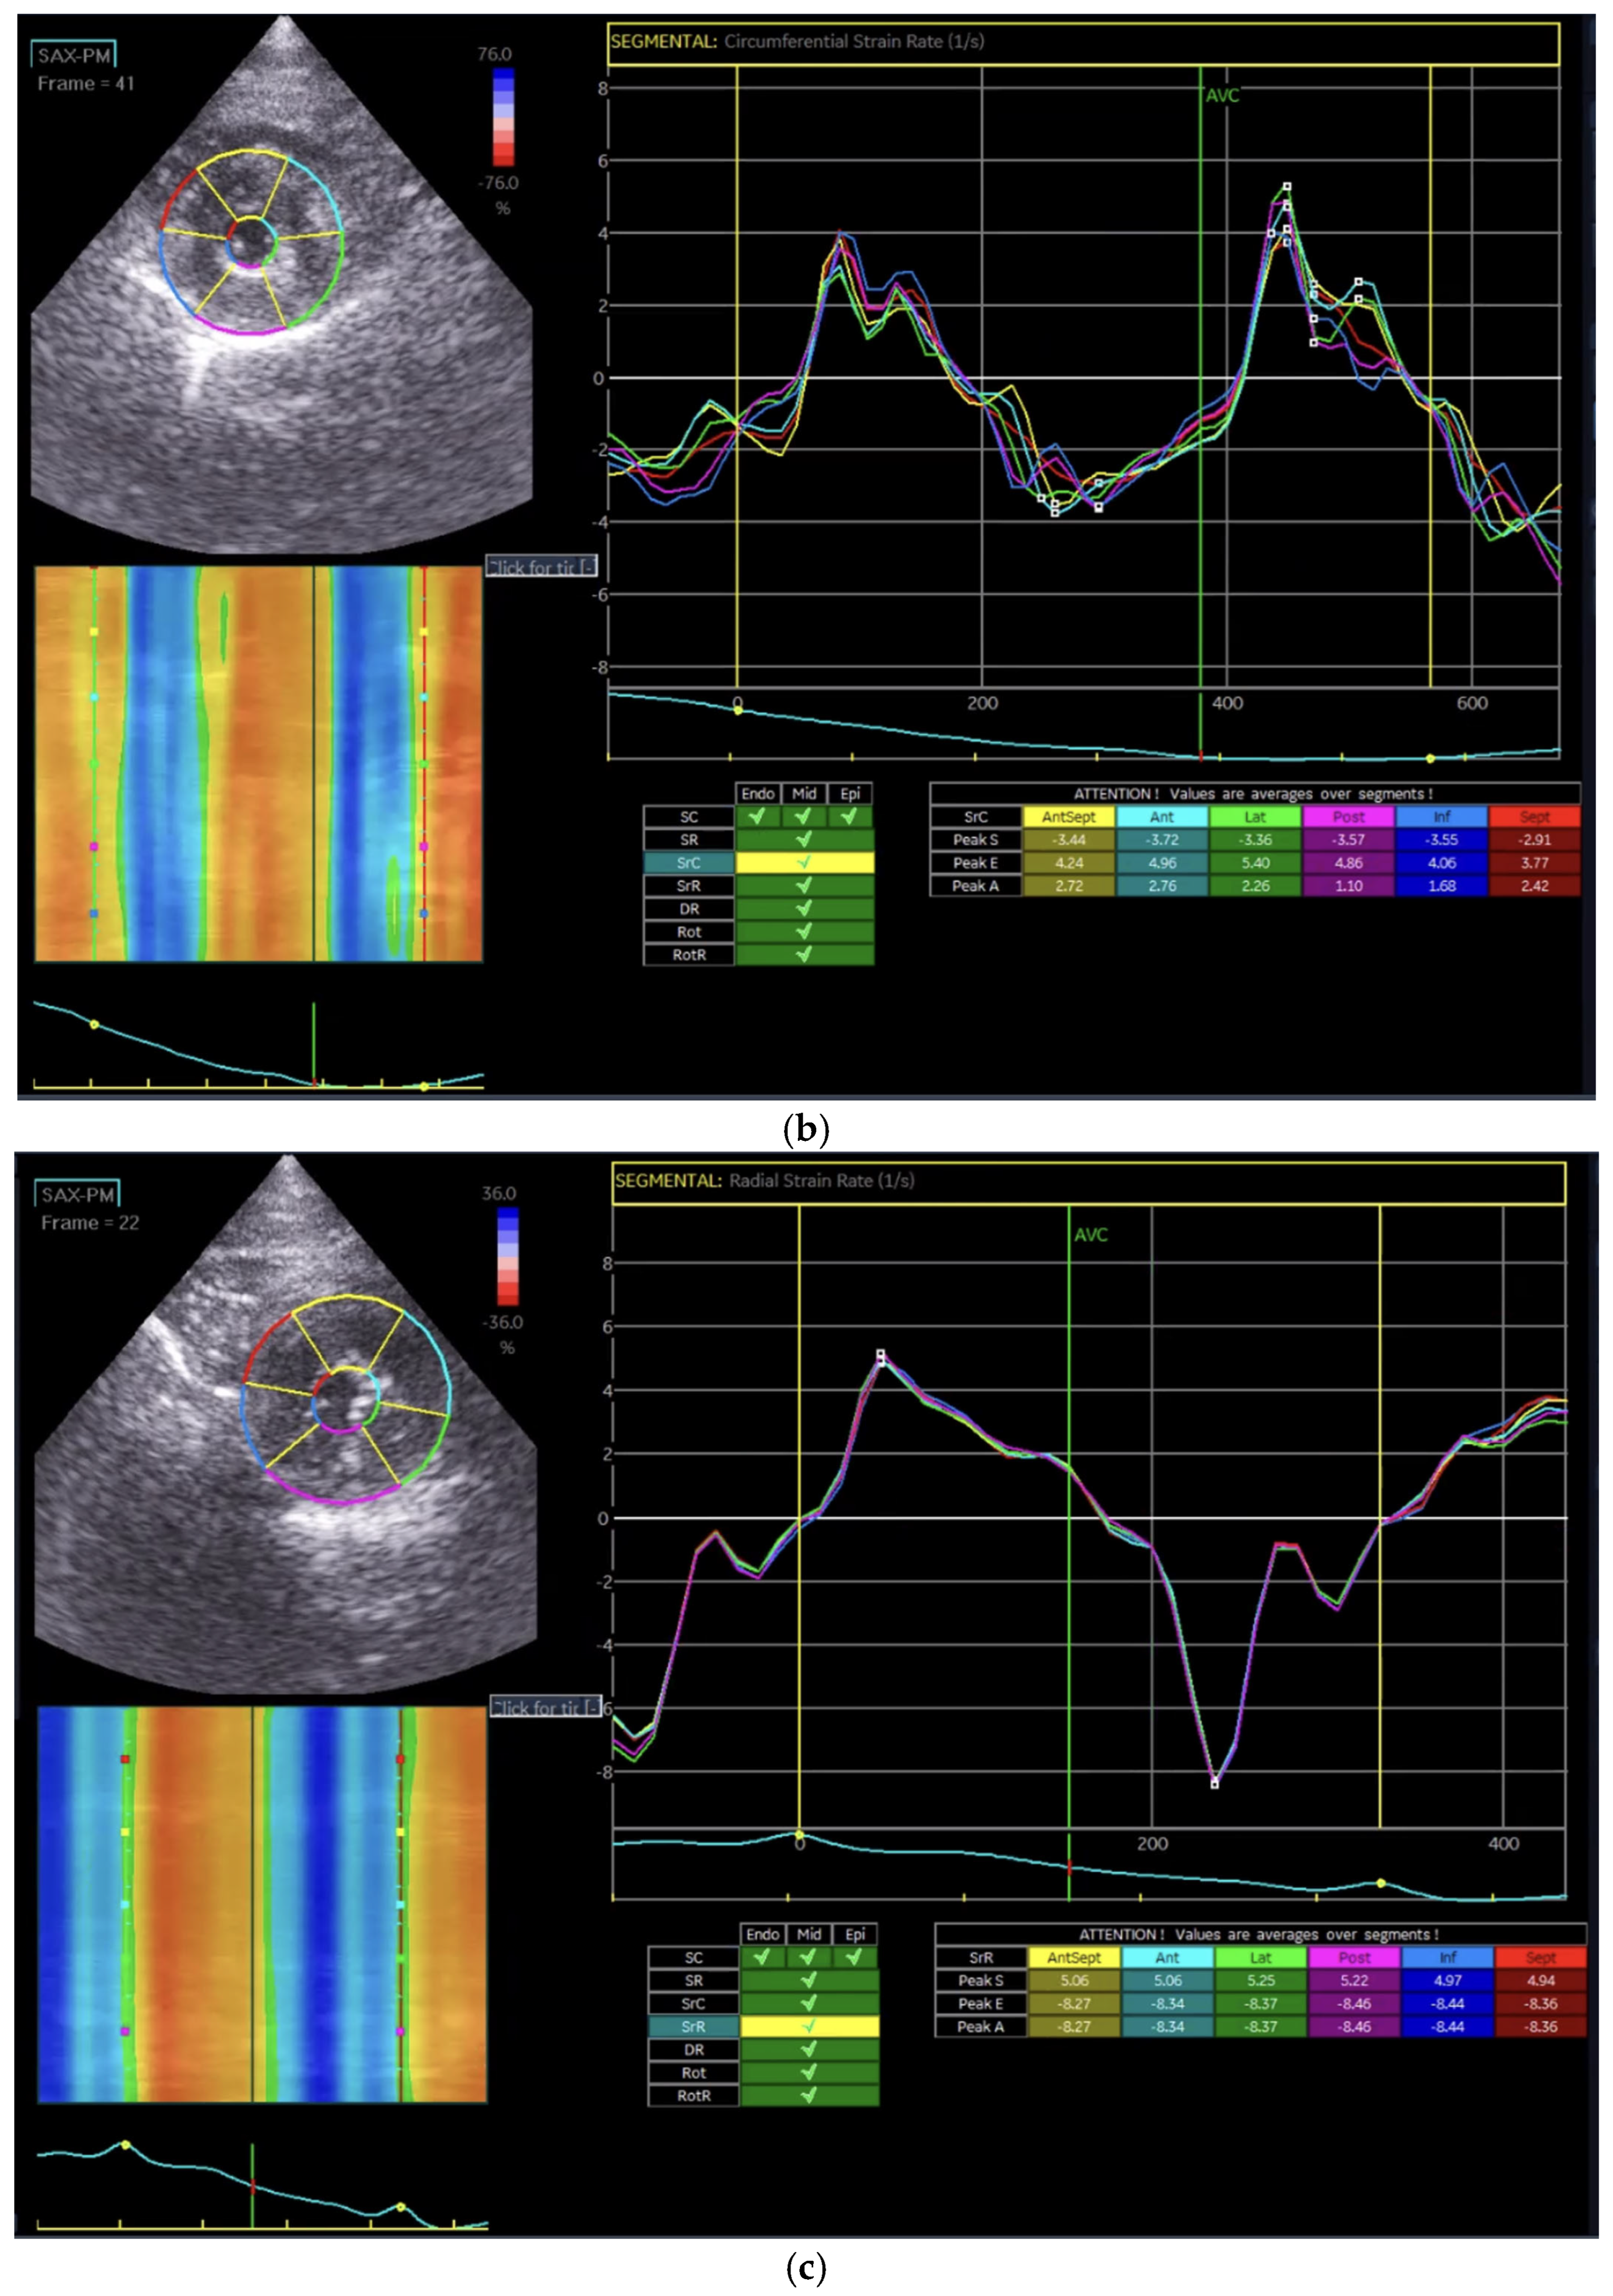Click the AVC marker label in the radial graph

[x=1091, y=1235]
